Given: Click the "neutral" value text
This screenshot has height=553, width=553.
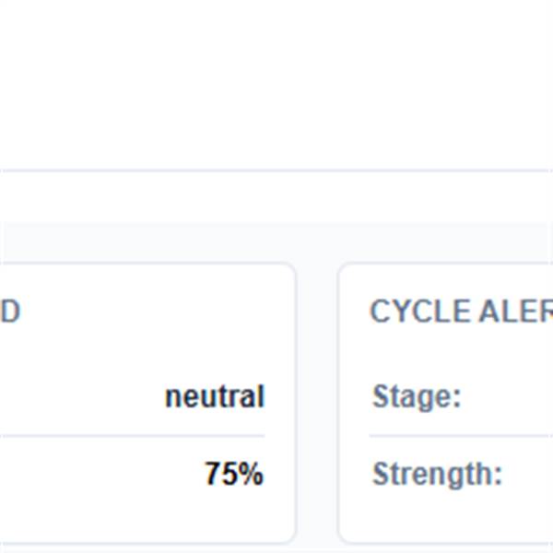Looking at the screenshot, I should (215, 397).
